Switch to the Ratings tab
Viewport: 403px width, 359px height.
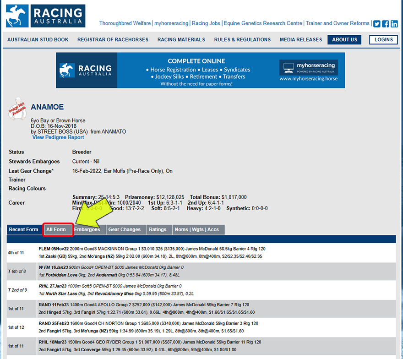158,229
